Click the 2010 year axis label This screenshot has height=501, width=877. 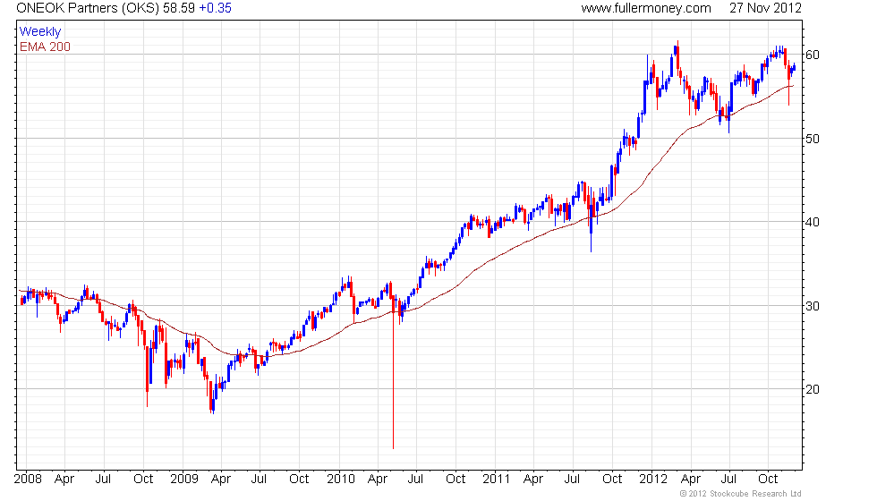click(x=341, y=480)
